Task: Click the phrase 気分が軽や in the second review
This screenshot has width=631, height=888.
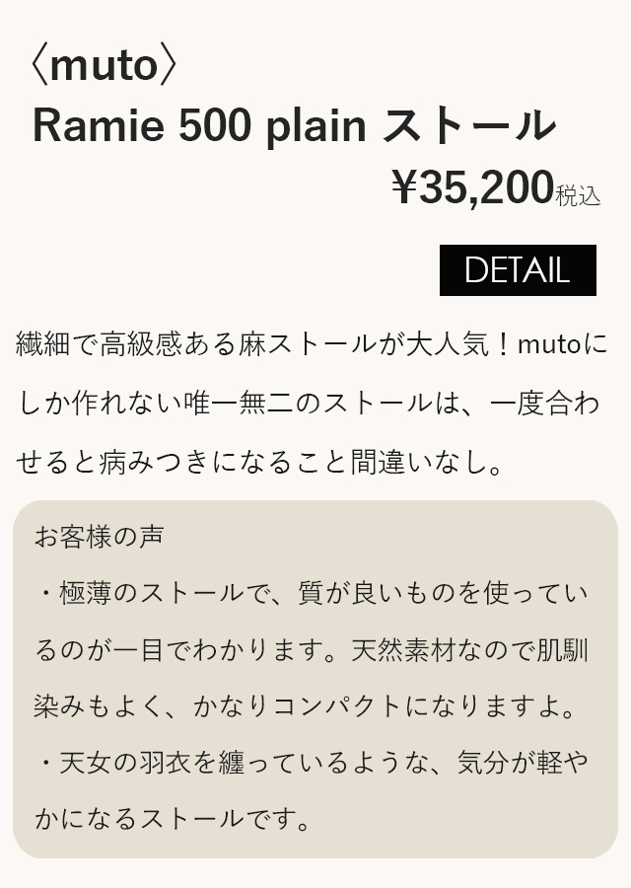Action: click(523, 763)
